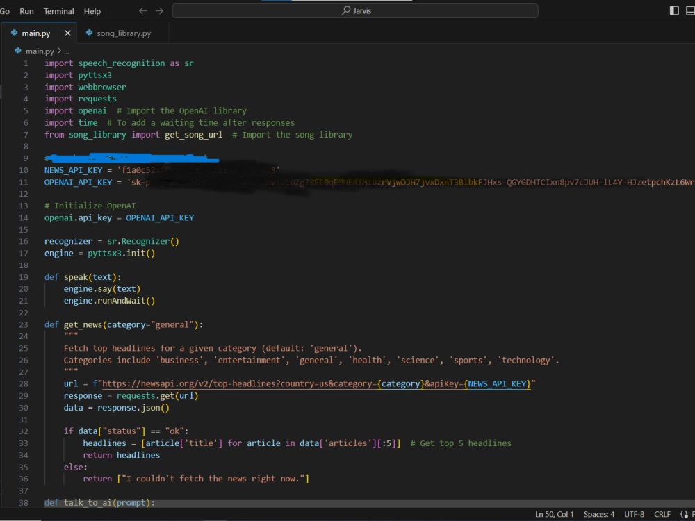Open the Go menu
The width and height of the screenshot is (695, 521).
5,11
